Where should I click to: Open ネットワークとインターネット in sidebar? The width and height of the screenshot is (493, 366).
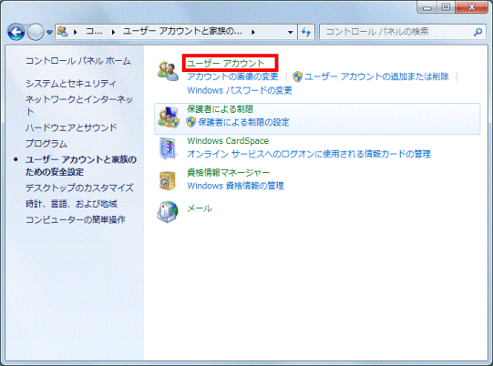coord(79,106)
